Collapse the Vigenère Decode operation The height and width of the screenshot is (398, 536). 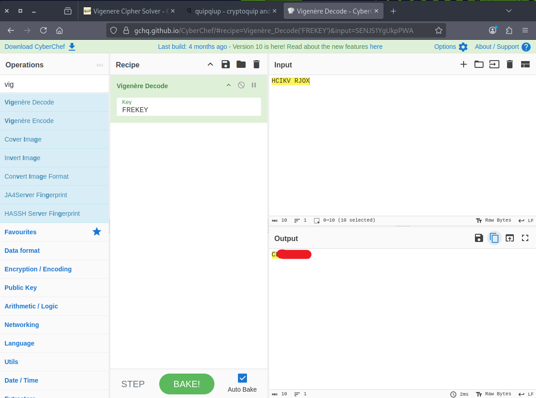point(228,85)
